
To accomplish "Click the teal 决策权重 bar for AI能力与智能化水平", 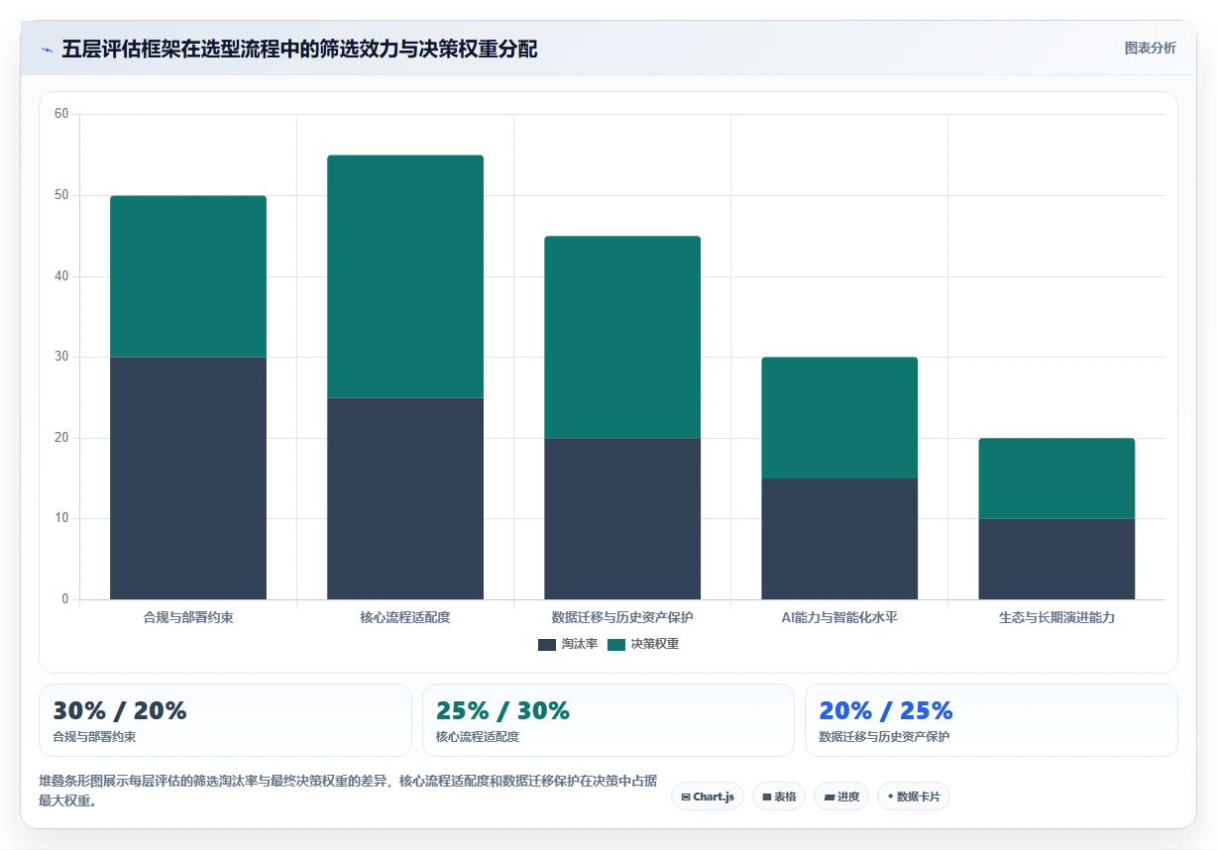I will pyautogui.click(x=839, y=418).
